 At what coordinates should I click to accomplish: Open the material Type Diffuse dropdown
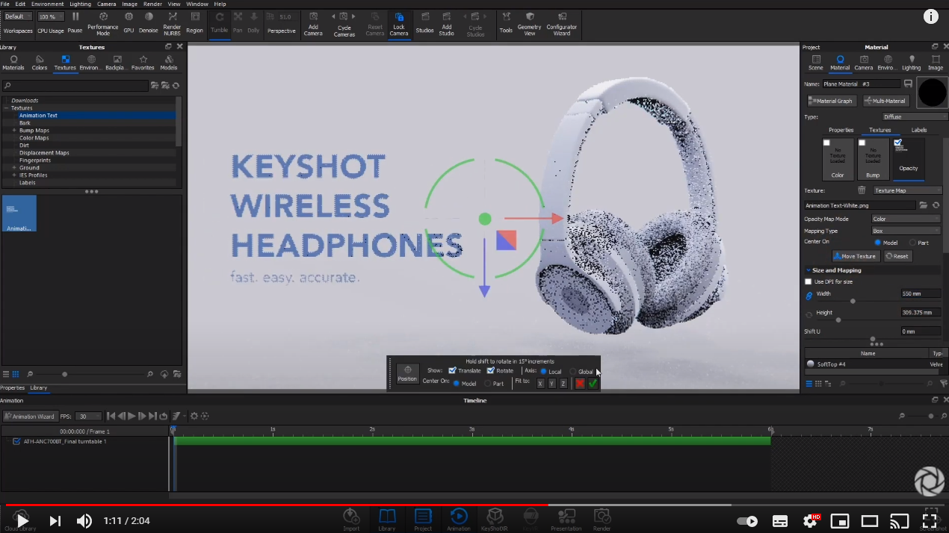coord(915,116)
